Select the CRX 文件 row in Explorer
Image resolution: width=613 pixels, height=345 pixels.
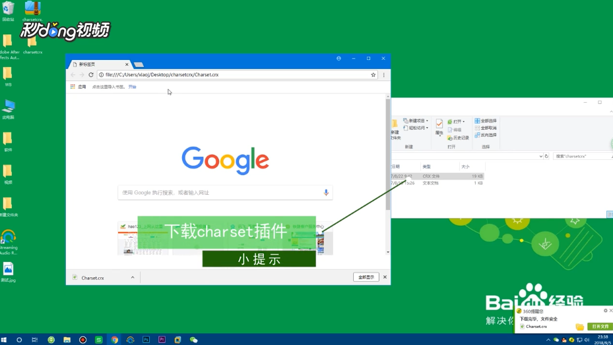click(438, 176)
